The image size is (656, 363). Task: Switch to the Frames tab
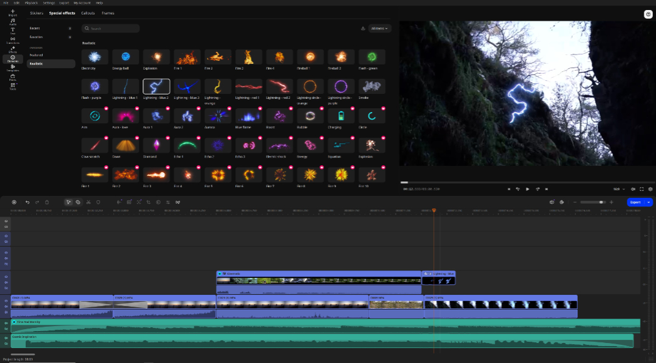pyautogui.click(x=108, y=13)
